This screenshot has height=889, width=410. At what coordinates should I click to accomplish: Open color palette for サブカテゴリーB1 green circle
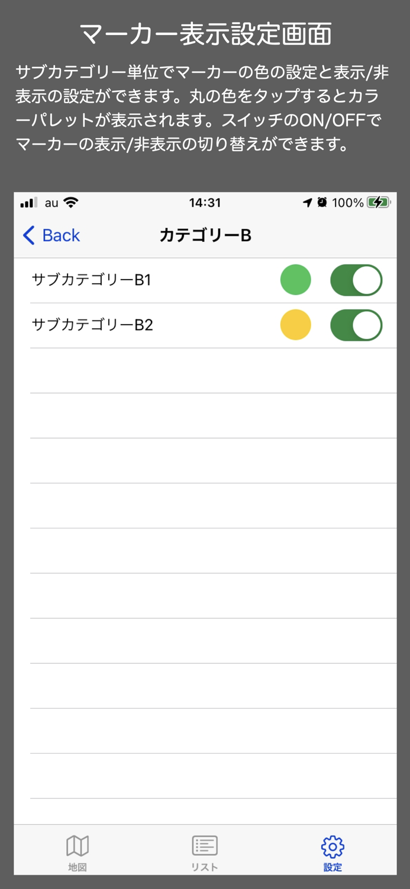point(295,279)
